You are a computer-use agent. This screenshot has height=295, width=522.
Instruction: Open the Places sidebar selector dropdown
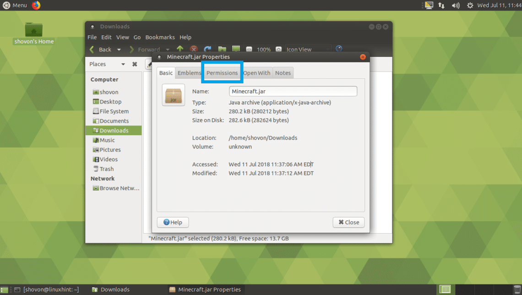[123, 64]
